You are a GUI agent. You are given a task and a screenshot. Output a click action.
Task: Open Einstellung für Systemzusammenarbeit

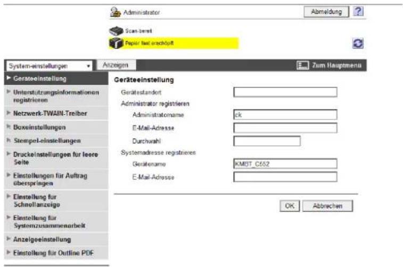56,222
